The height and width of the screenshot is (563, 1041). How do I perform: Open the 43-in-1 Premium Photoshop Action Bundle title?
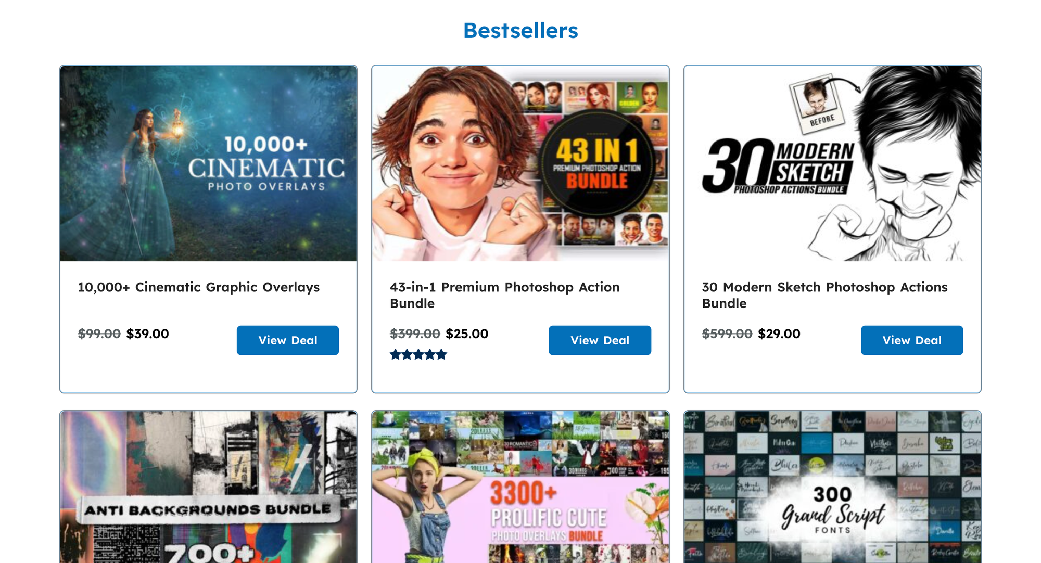click(x=505, y=295)
